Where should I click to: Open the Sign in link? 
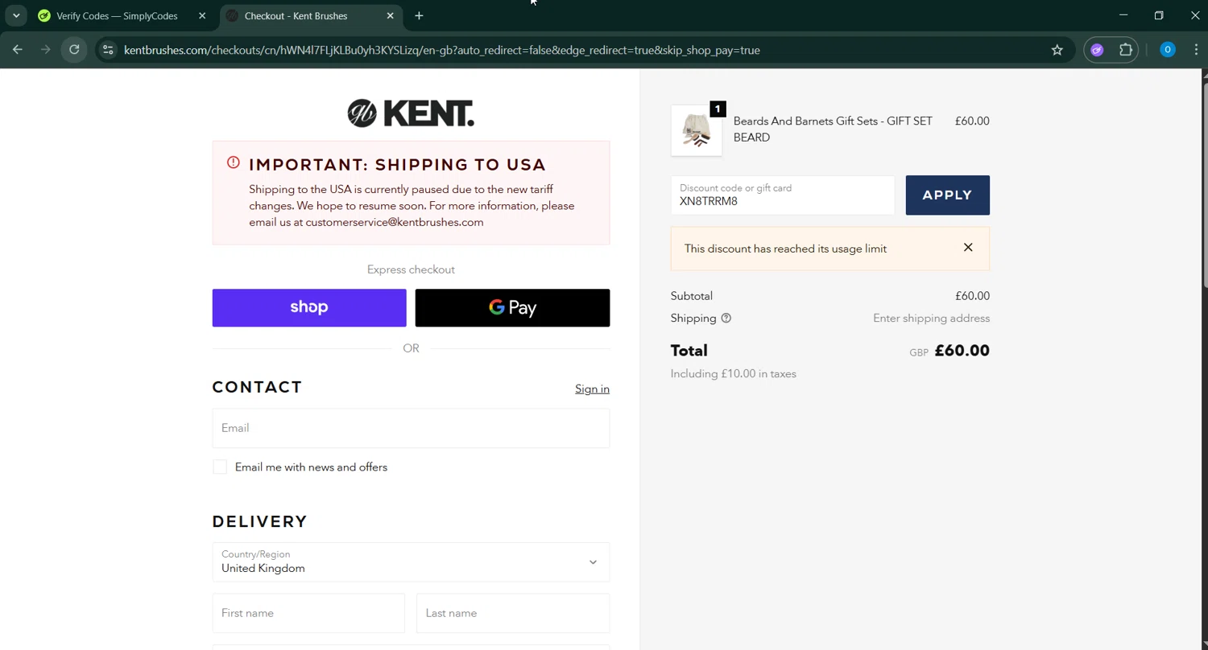(x=592, y=389)
